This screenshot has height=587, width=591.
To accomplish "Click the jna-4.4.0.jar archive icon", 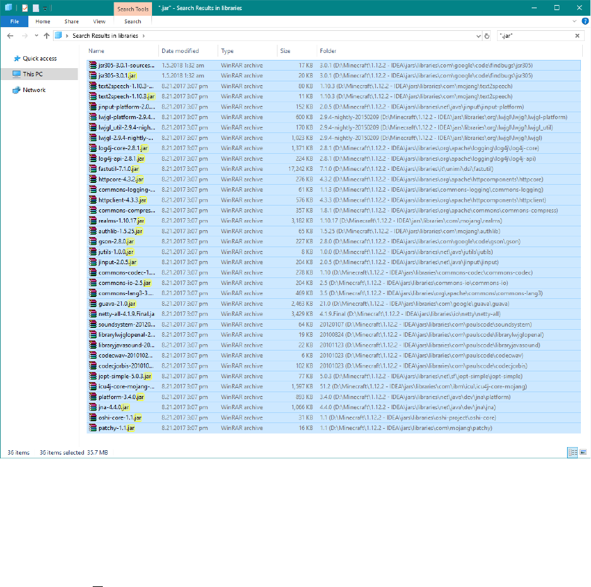I will pyautogui.click(x=92, y=407).
